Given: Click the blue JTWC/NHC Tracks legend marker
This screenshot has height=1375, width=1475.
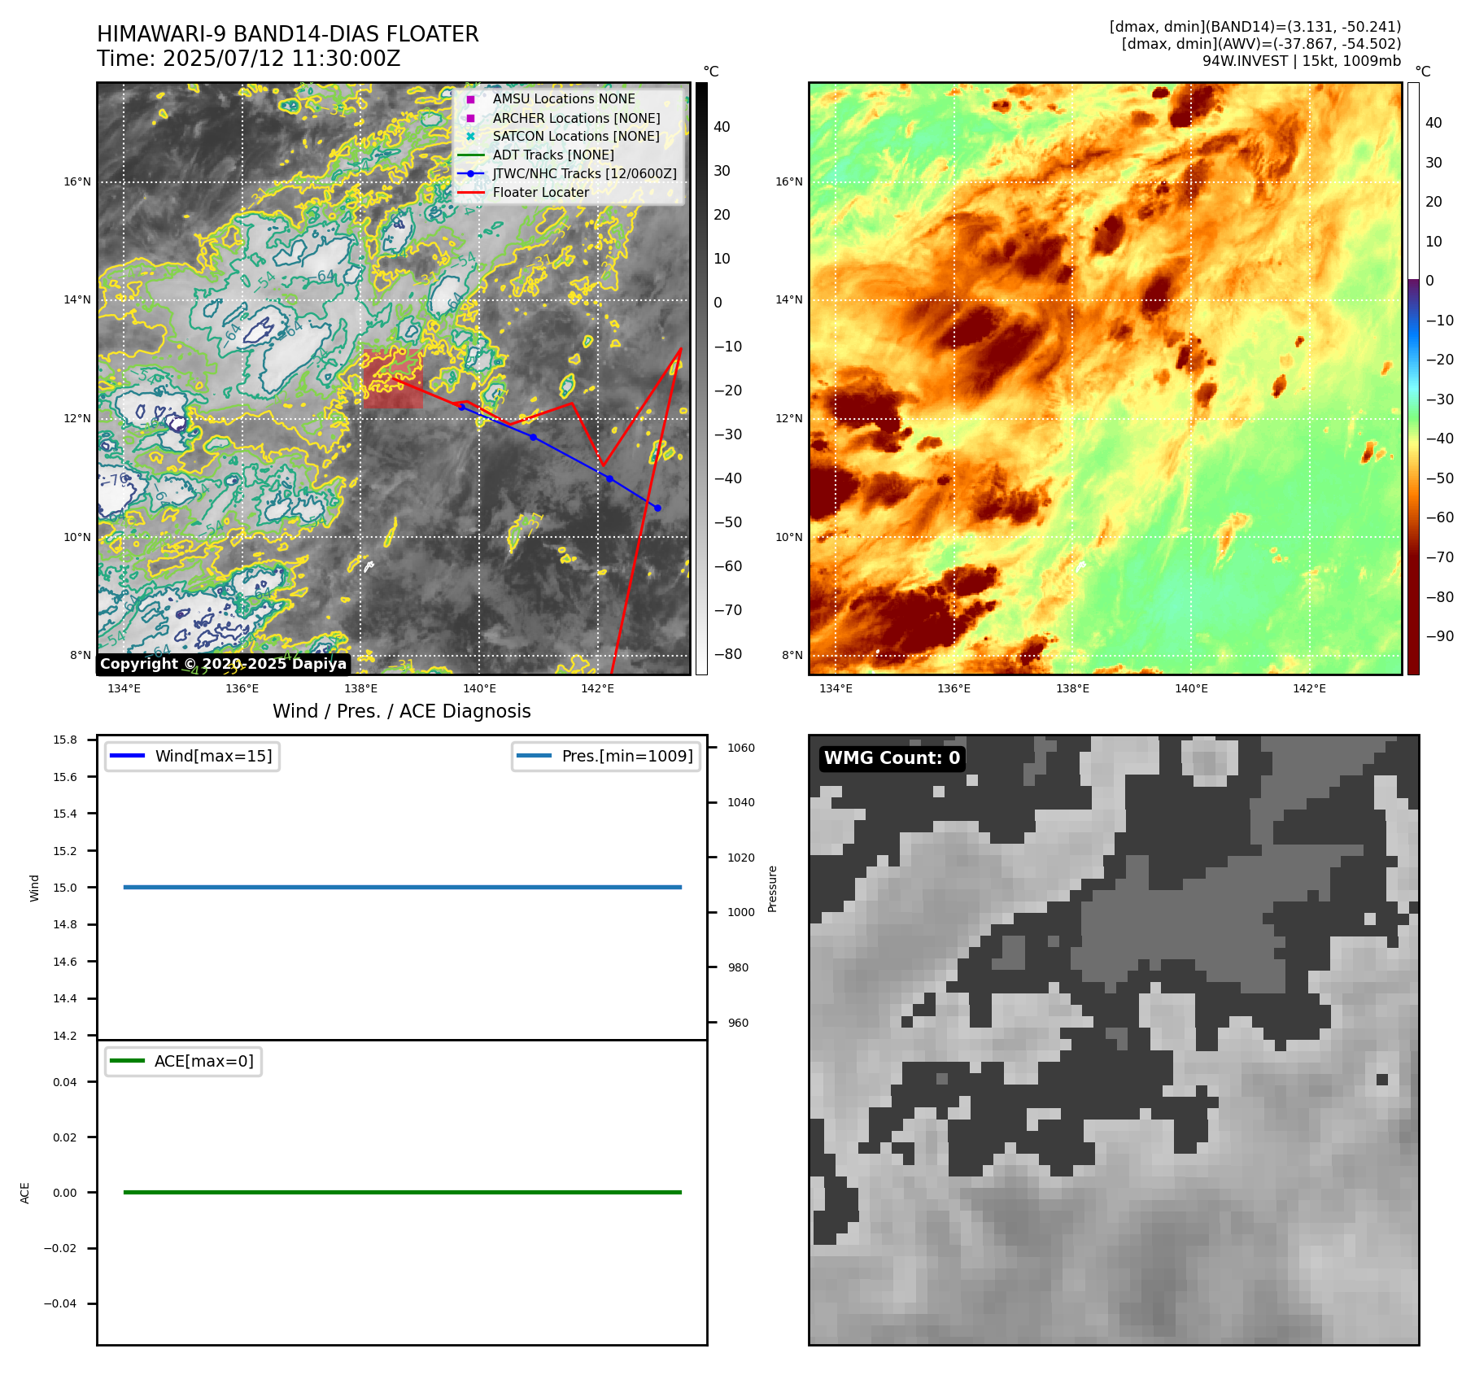Looking at the screenshot, I should click(x=470, y=174).
